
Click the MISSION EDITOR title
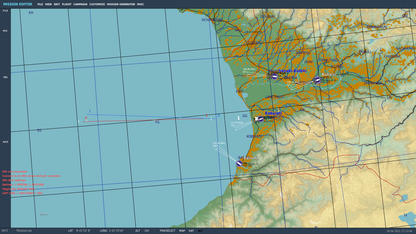(x=17, y=4)
